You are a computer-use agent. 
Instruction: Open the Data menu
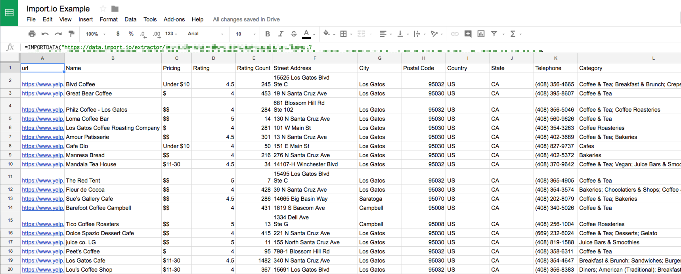point(130,19)
